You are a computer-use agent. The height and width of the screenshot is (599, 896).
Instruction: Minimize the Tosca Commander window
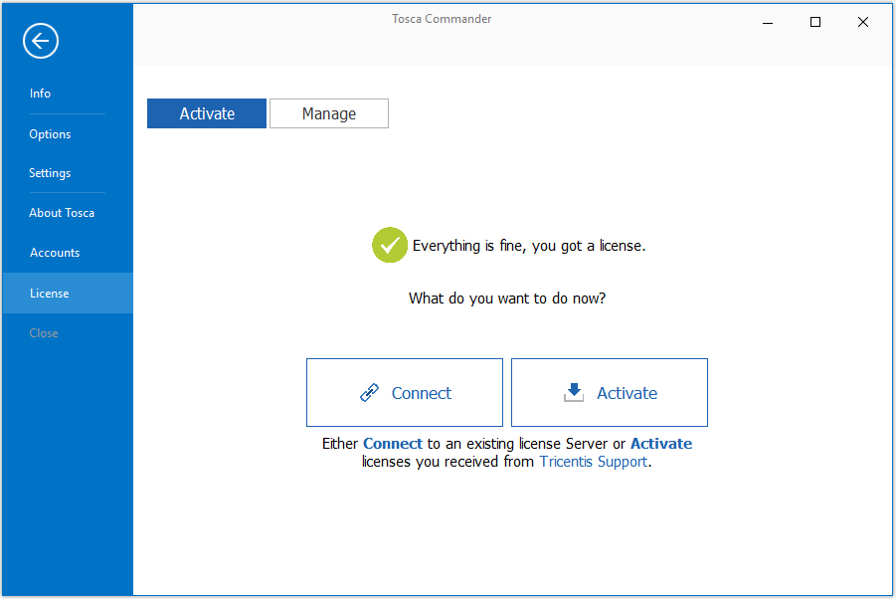[x=768, y=22]
